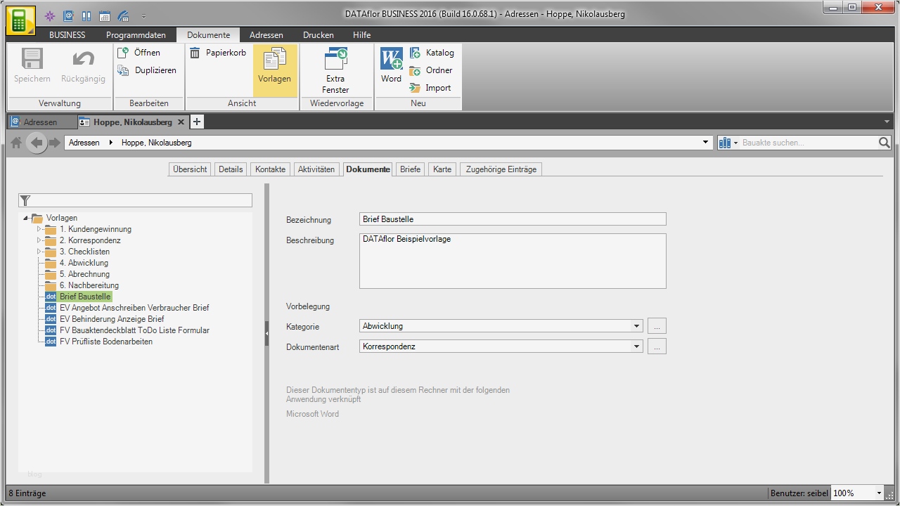The image size is (900, 506).
Task: Switch to the Programmdaten ribbon tab
Action: pos(136,34)
